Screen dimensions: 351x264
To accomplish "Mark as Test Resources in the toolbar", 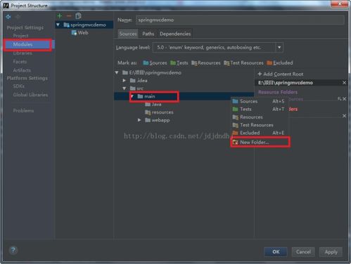I will click(243, 62).
